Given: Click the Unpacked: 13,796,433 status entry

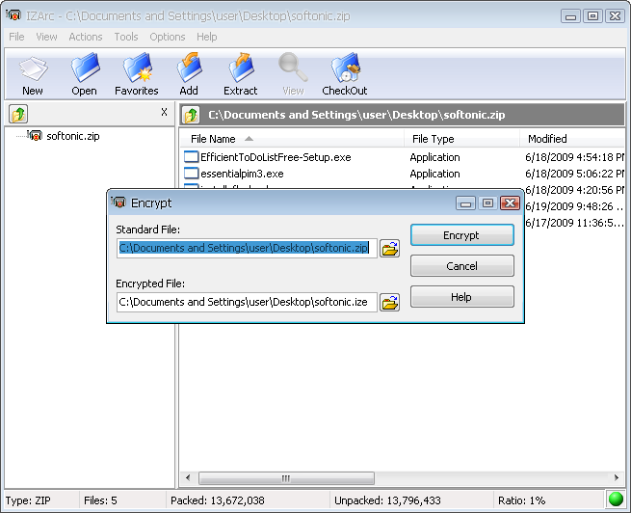Looking at the screenshot, I should (387, 500).
